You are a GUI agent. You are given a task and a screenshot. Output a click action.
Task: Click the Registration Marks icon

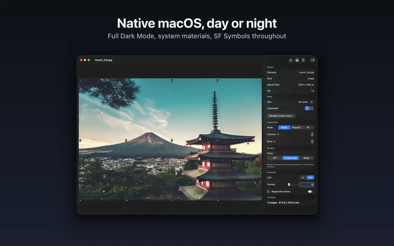(268, 191)
